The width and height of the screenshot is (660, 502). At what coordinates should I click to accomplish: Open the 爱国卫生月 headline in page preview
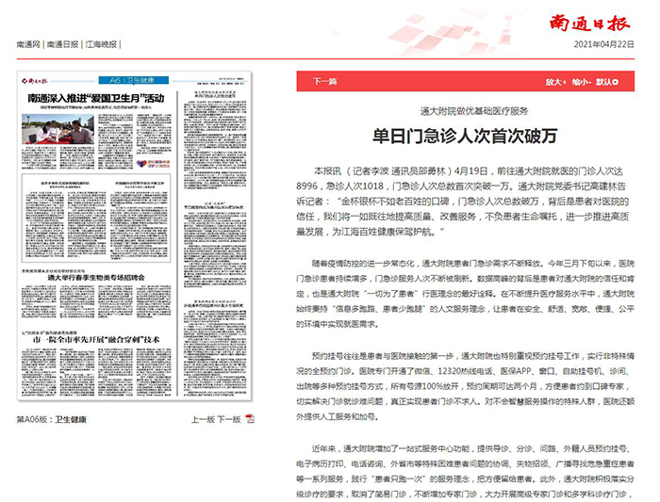96,98
